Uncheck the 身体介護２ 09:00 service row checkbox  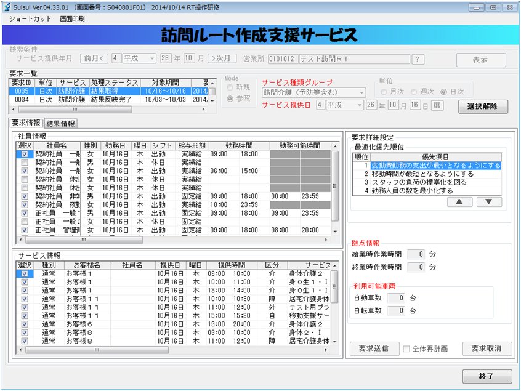coord(25,274)
